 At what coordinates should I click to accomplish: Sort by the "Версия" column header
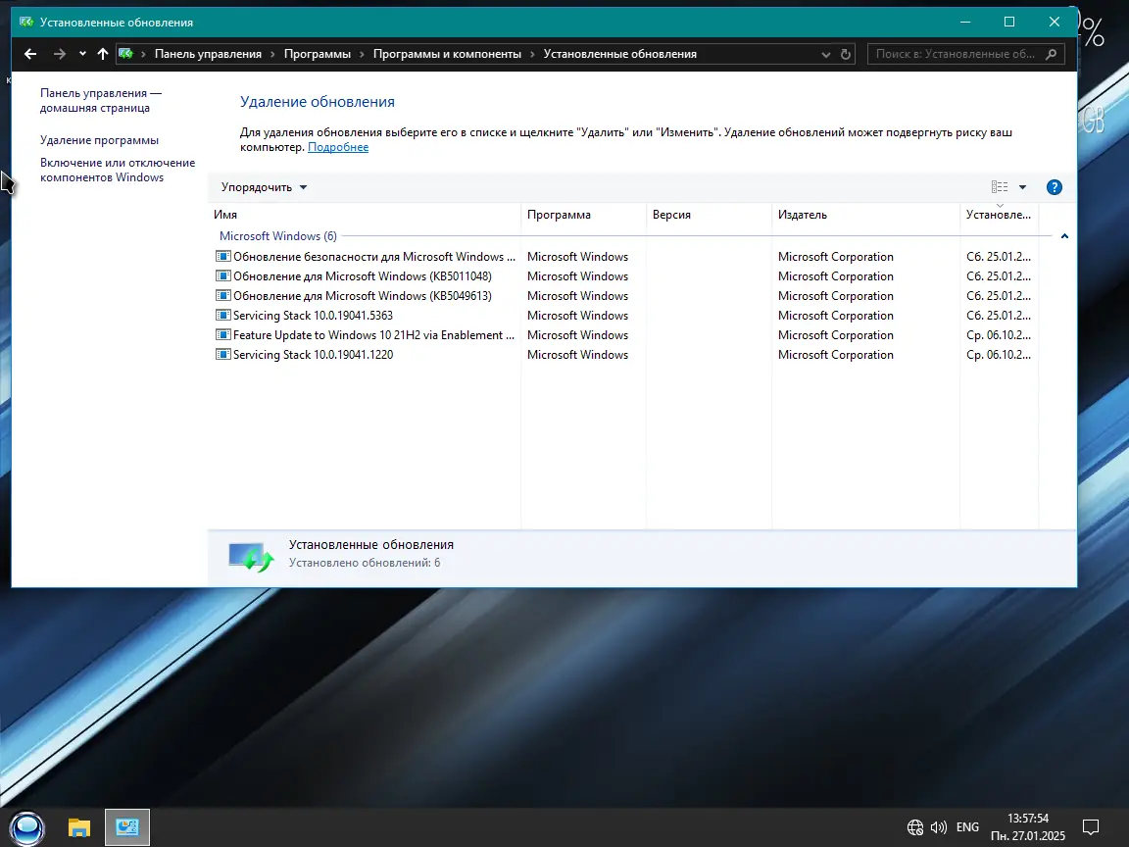pos(709,215)
